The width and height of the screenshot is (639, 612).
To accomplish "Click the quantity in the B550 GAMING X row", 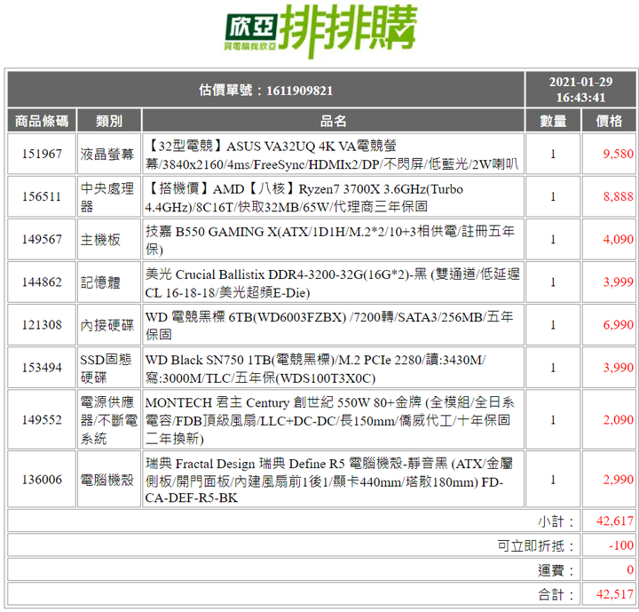I will click(553, 239).
